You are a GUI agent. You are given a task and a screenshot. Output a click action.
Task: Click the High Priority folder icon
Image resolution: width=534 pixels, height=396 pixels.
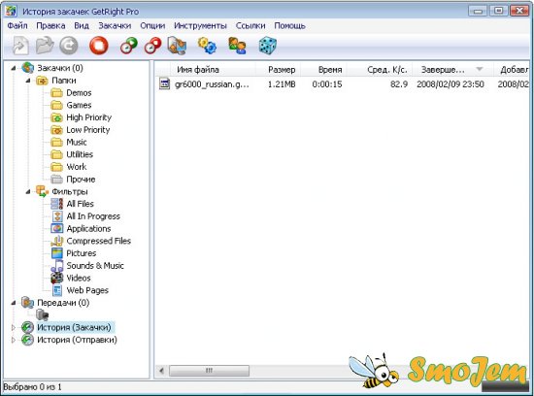click(56, 117)
